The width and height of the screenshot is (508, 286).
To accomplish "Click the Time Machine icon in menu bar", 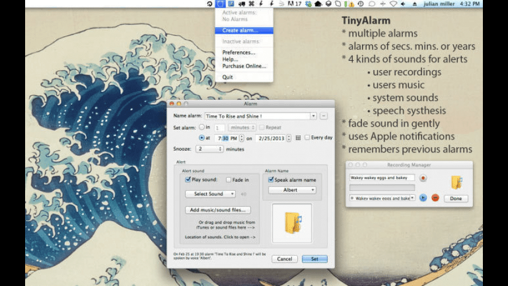I will coord(210,4).
